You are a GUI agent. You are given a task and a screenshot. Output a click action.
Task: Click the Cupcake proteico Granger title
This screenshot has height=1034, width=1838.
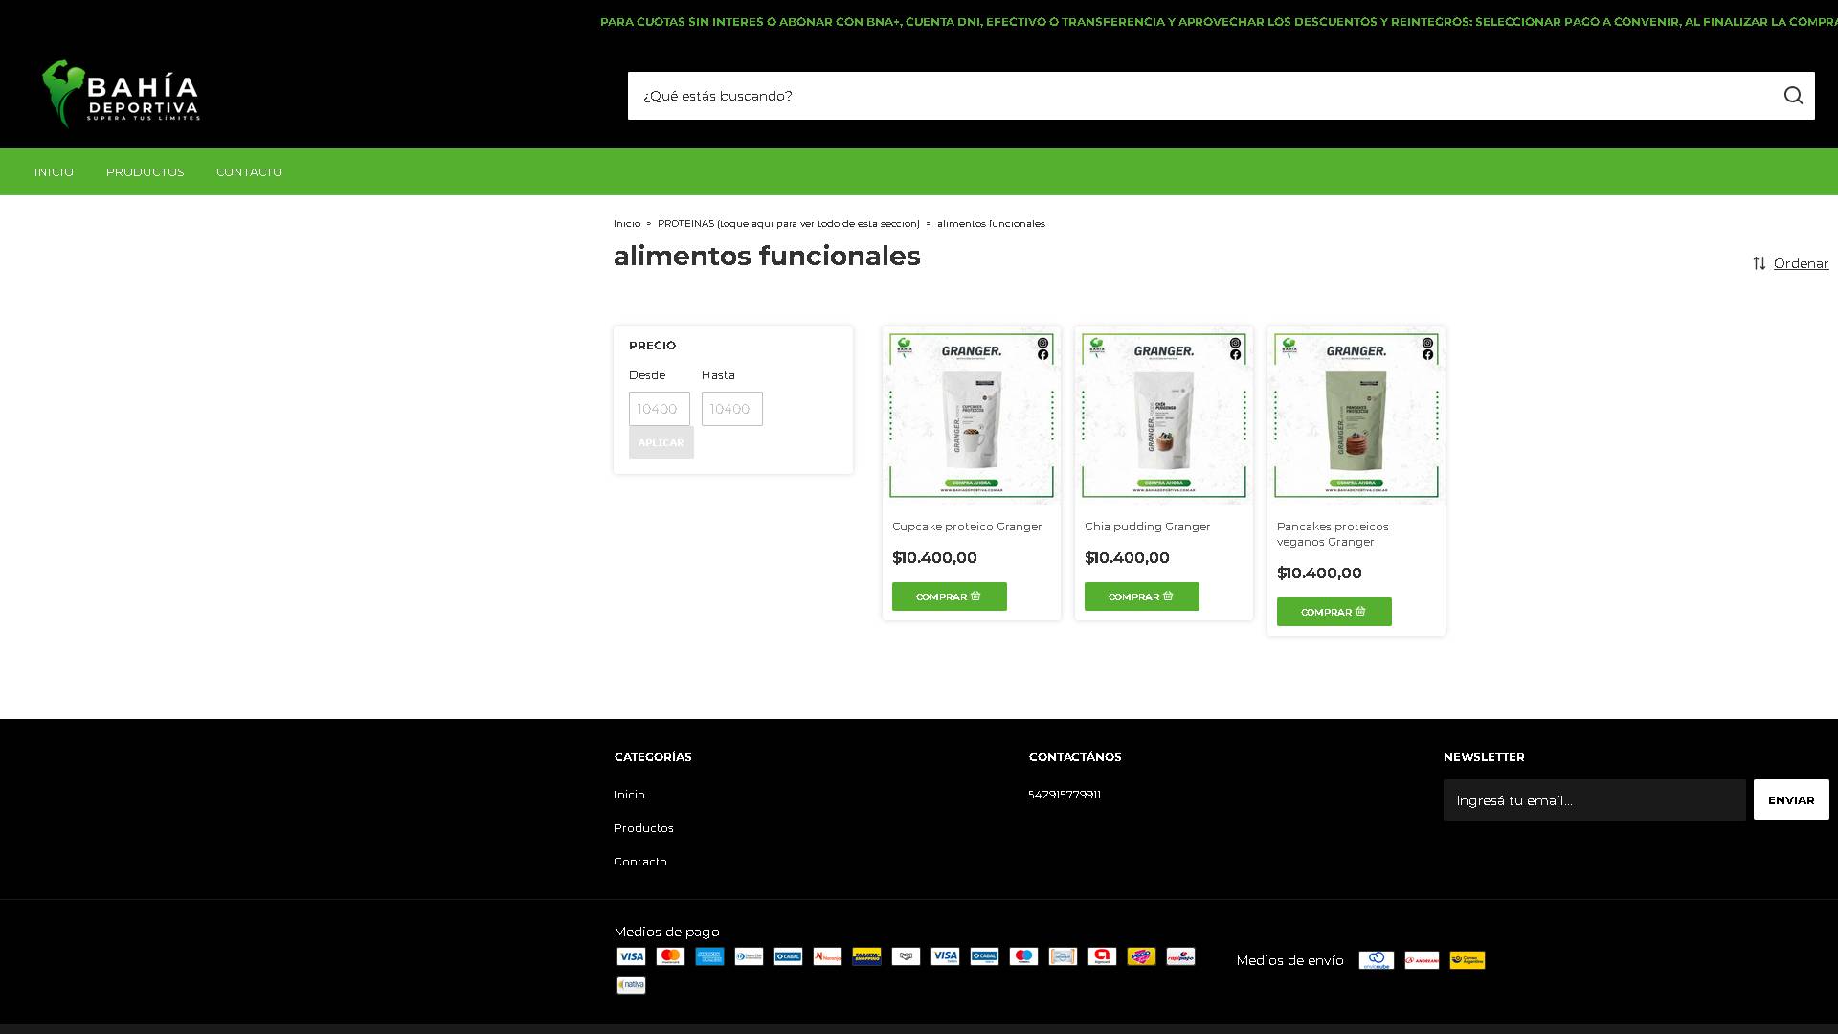coord(967,527)
